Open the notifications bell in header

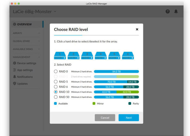(176, 11)
